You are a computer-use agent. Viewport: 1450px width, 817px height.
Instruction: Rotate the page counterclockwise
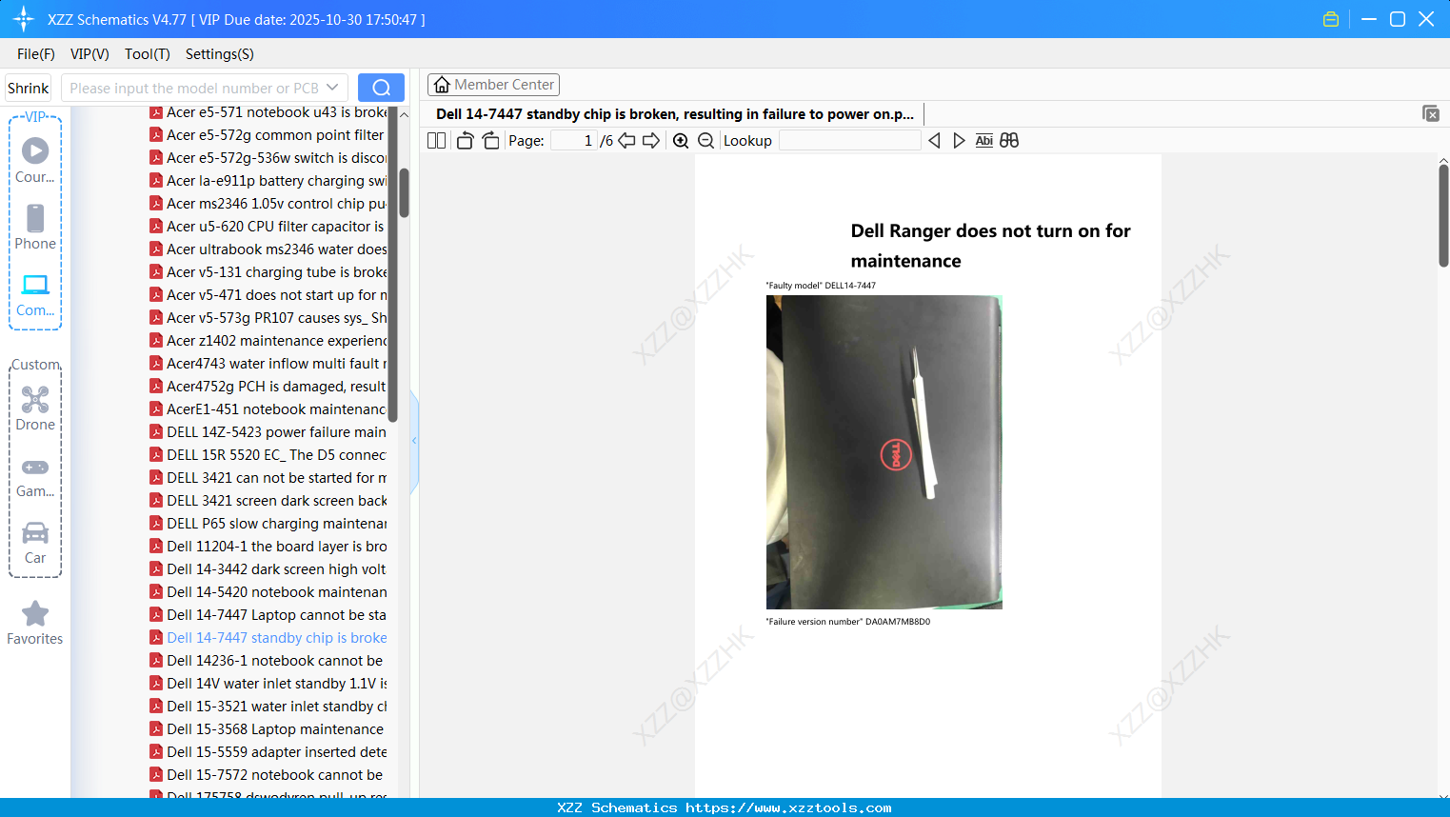(x=466, y=141)
